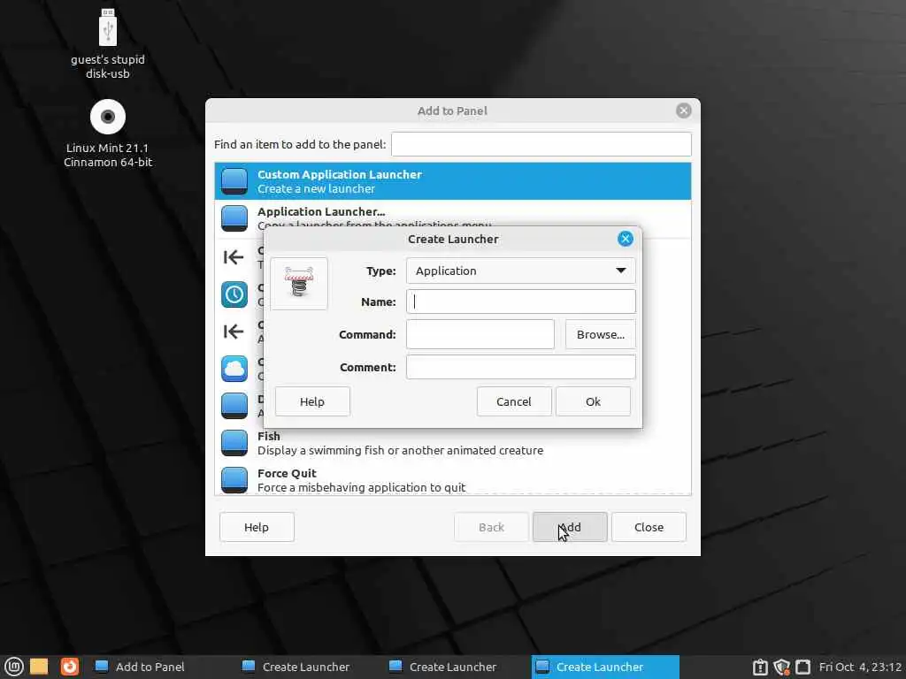
Task: Select Application Launcher... row
Action: click(452, 218)
